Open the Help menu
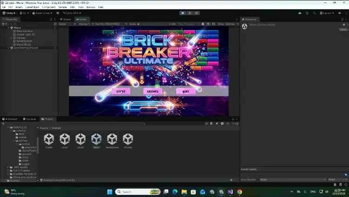Image resolution: width=349 pixels, height=197 pixels. click(101, 7)
